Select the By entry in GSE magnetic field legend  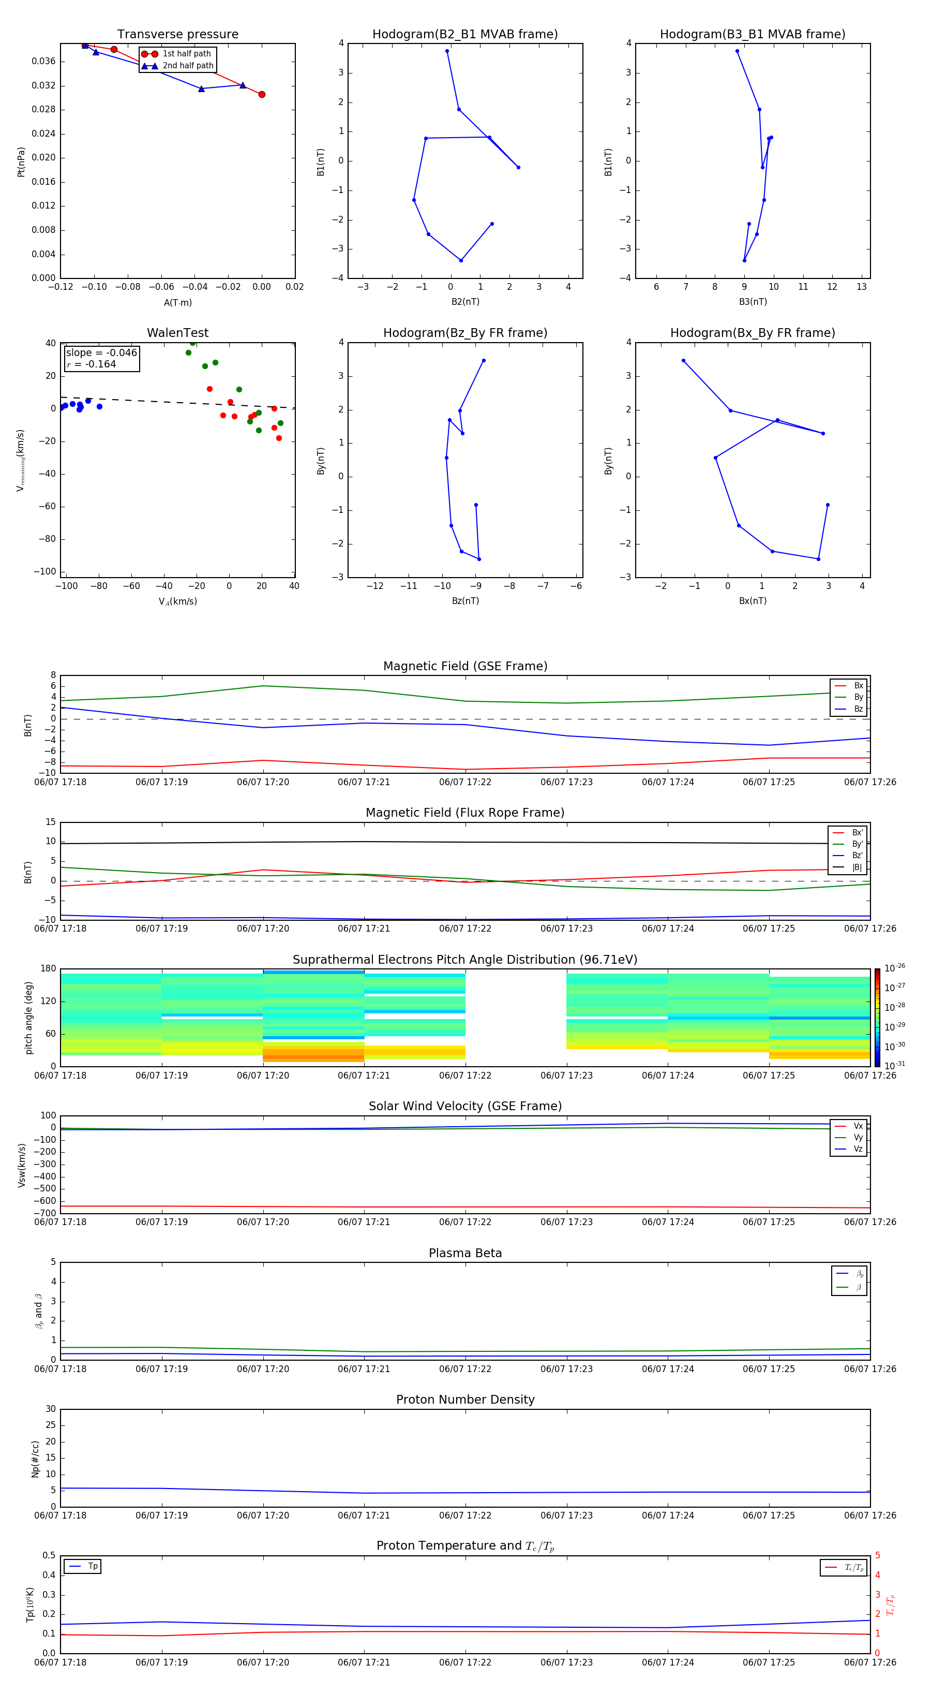tap(849, 698)
